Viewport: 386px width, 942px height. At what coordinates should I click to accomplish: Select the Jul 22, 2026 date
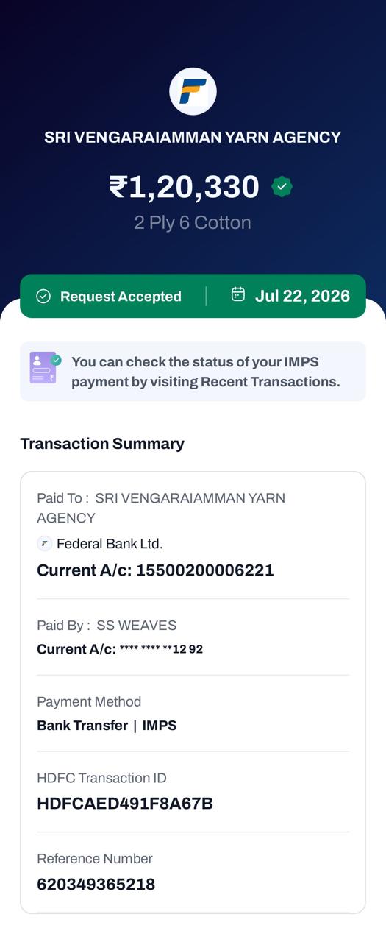pos(302,296)
